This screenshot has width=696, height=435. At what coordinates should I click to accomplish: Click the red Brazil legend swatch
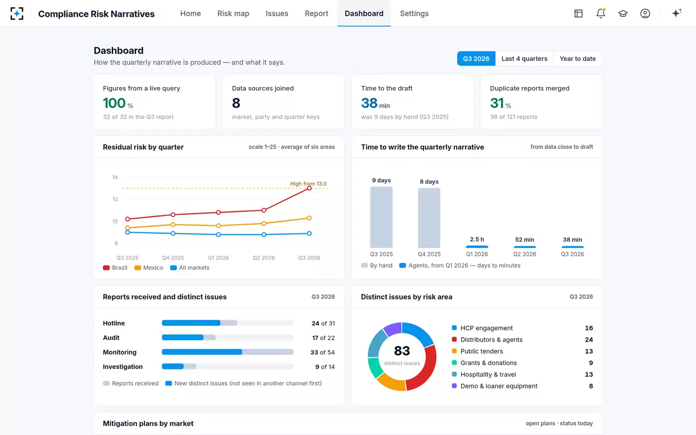tap(106, 268)
